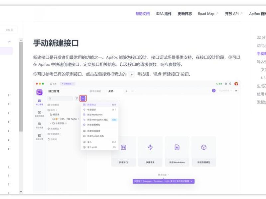Click the purple project tab beside 主页
Screen dimensions: 266x199
coord(68,84)
